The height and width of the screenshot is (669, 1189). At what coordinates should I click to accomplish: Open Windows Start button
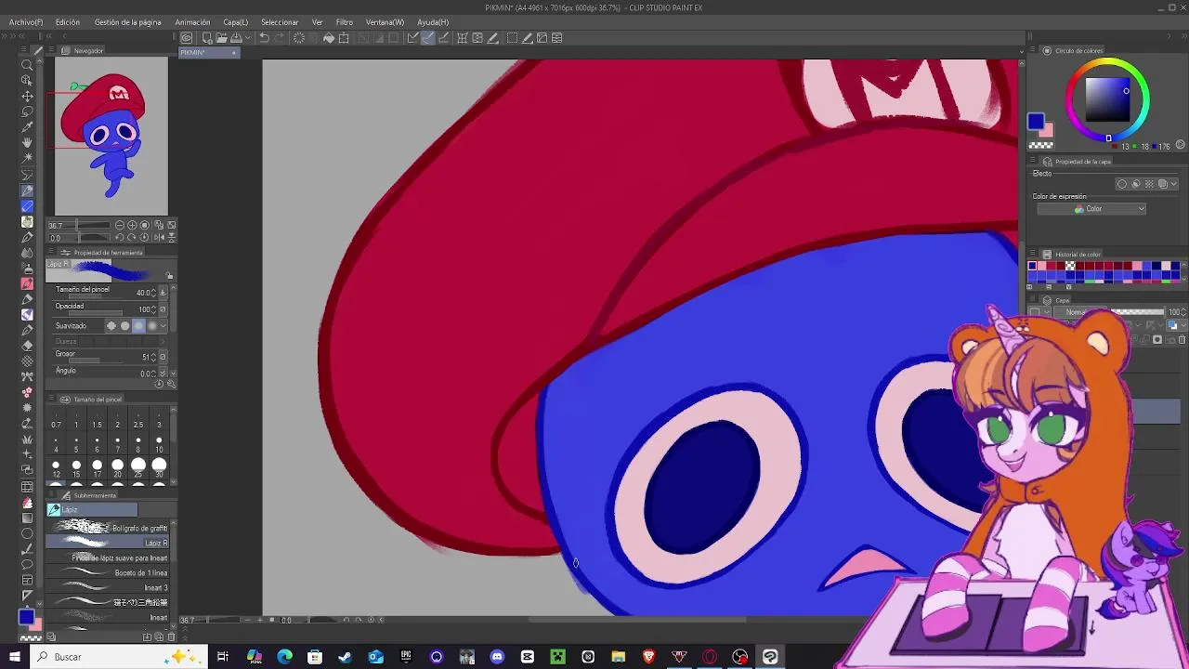click(x=15, y=657)
